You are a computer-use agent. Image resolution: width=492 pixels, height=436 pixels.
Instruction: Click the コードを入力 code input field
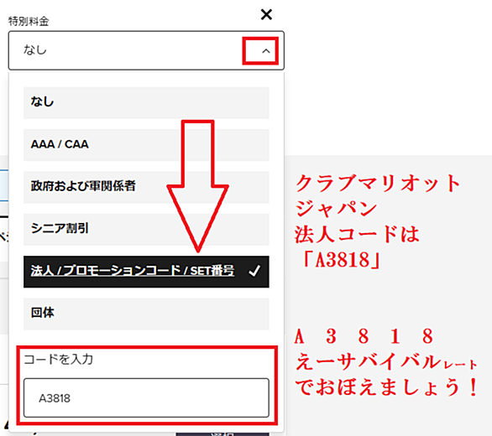pos(146,397)
